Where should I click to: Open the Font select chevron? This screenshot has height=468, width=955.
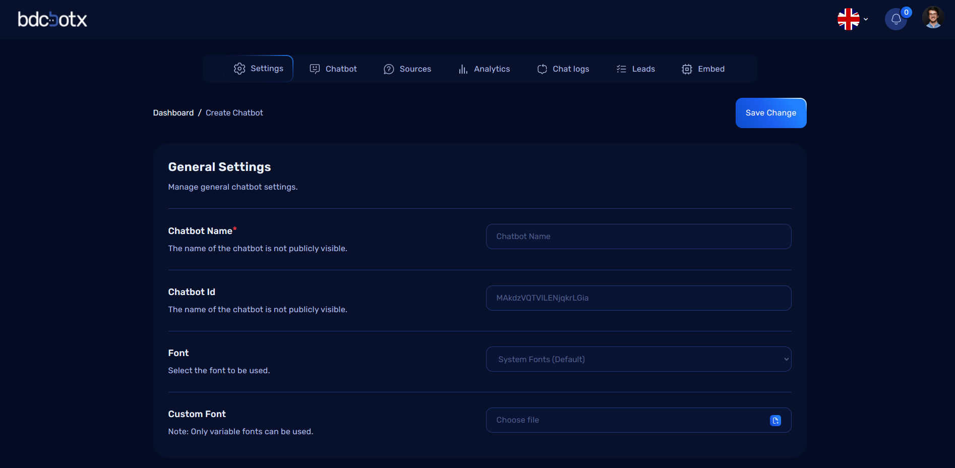click(x=785, y=359)
